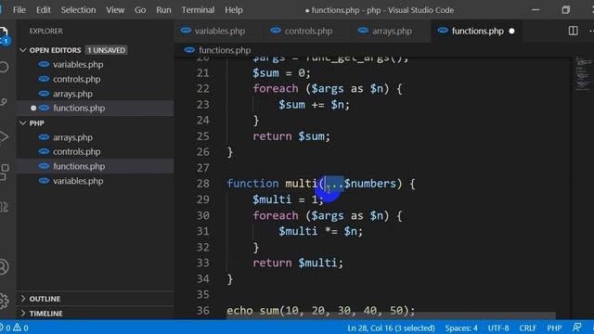Click PHP file icon of variables.php tab
This screenshot has width=594, height=334.
(x=186, y=31)
